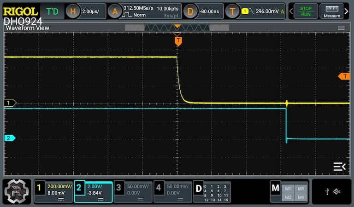The height and width of the screenshot is (207, 354).
Task: Click the 312.50MSa/s sample rate readout
Action: 138,8
